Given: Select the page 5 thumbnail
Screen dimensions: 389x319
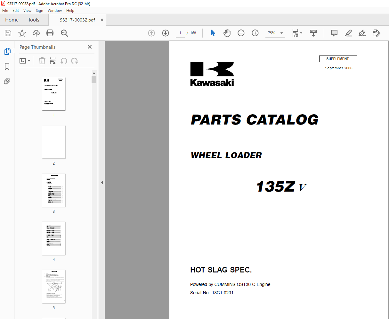Looking at the screenshot, I should [x=54, y=287].
